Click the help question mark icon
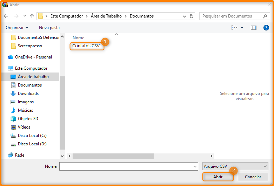 [x=266, y=28]
